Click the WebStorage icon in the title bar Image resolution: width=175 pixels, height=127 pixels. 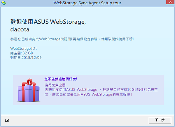3,3
